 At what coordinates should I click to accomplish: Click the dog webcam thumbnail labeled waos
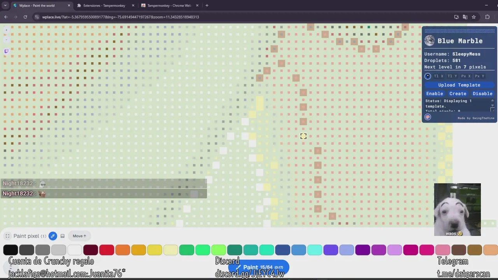click(458, 210)
